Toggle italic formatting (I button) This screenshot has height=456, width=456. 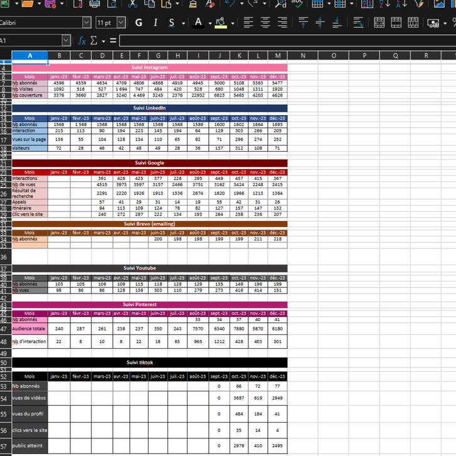click(x=155, y=23)
